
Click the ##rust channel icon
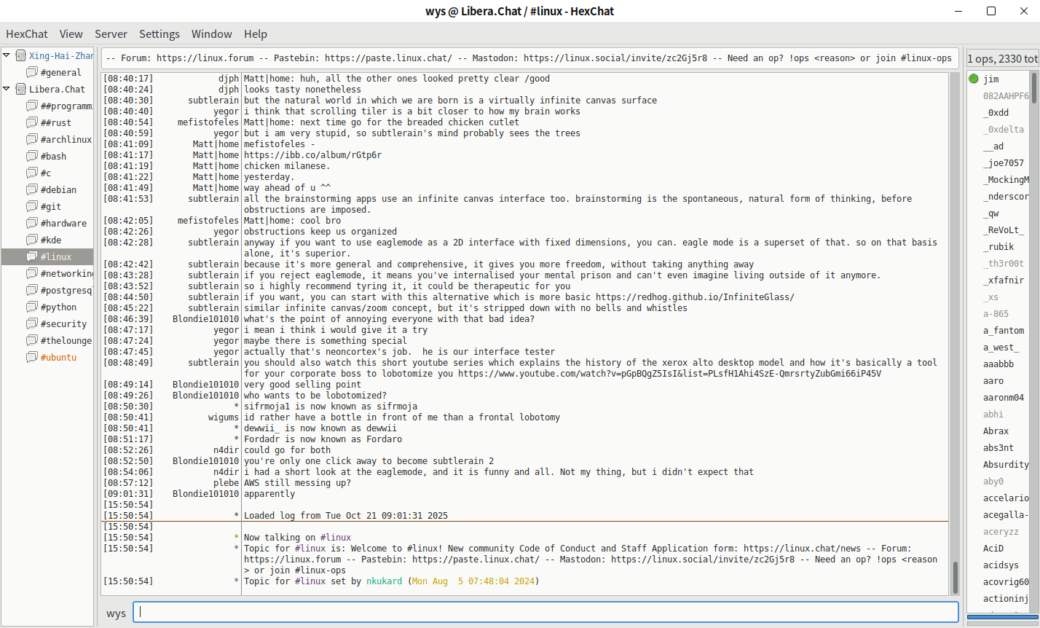click(x=32, y=122)
